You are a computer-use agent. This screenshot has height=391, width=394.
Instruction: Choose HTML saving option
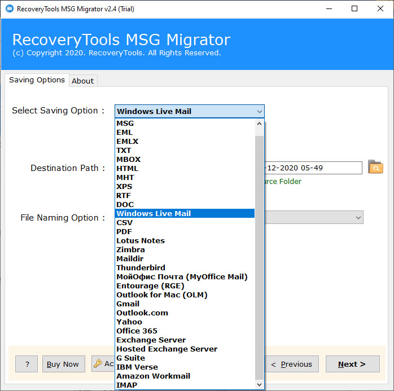(x=185, y=169)
